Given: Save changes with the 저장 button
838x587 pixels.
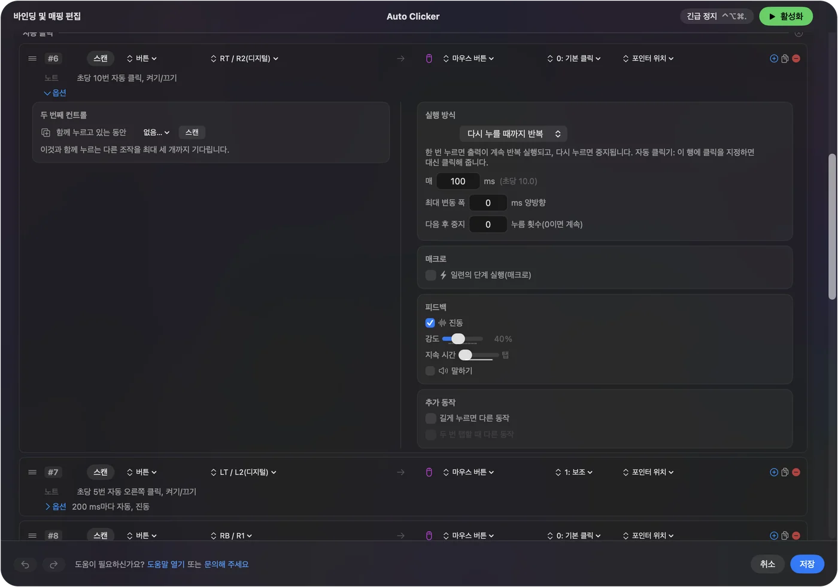Looking at the screenshot, I should [807, 564].
